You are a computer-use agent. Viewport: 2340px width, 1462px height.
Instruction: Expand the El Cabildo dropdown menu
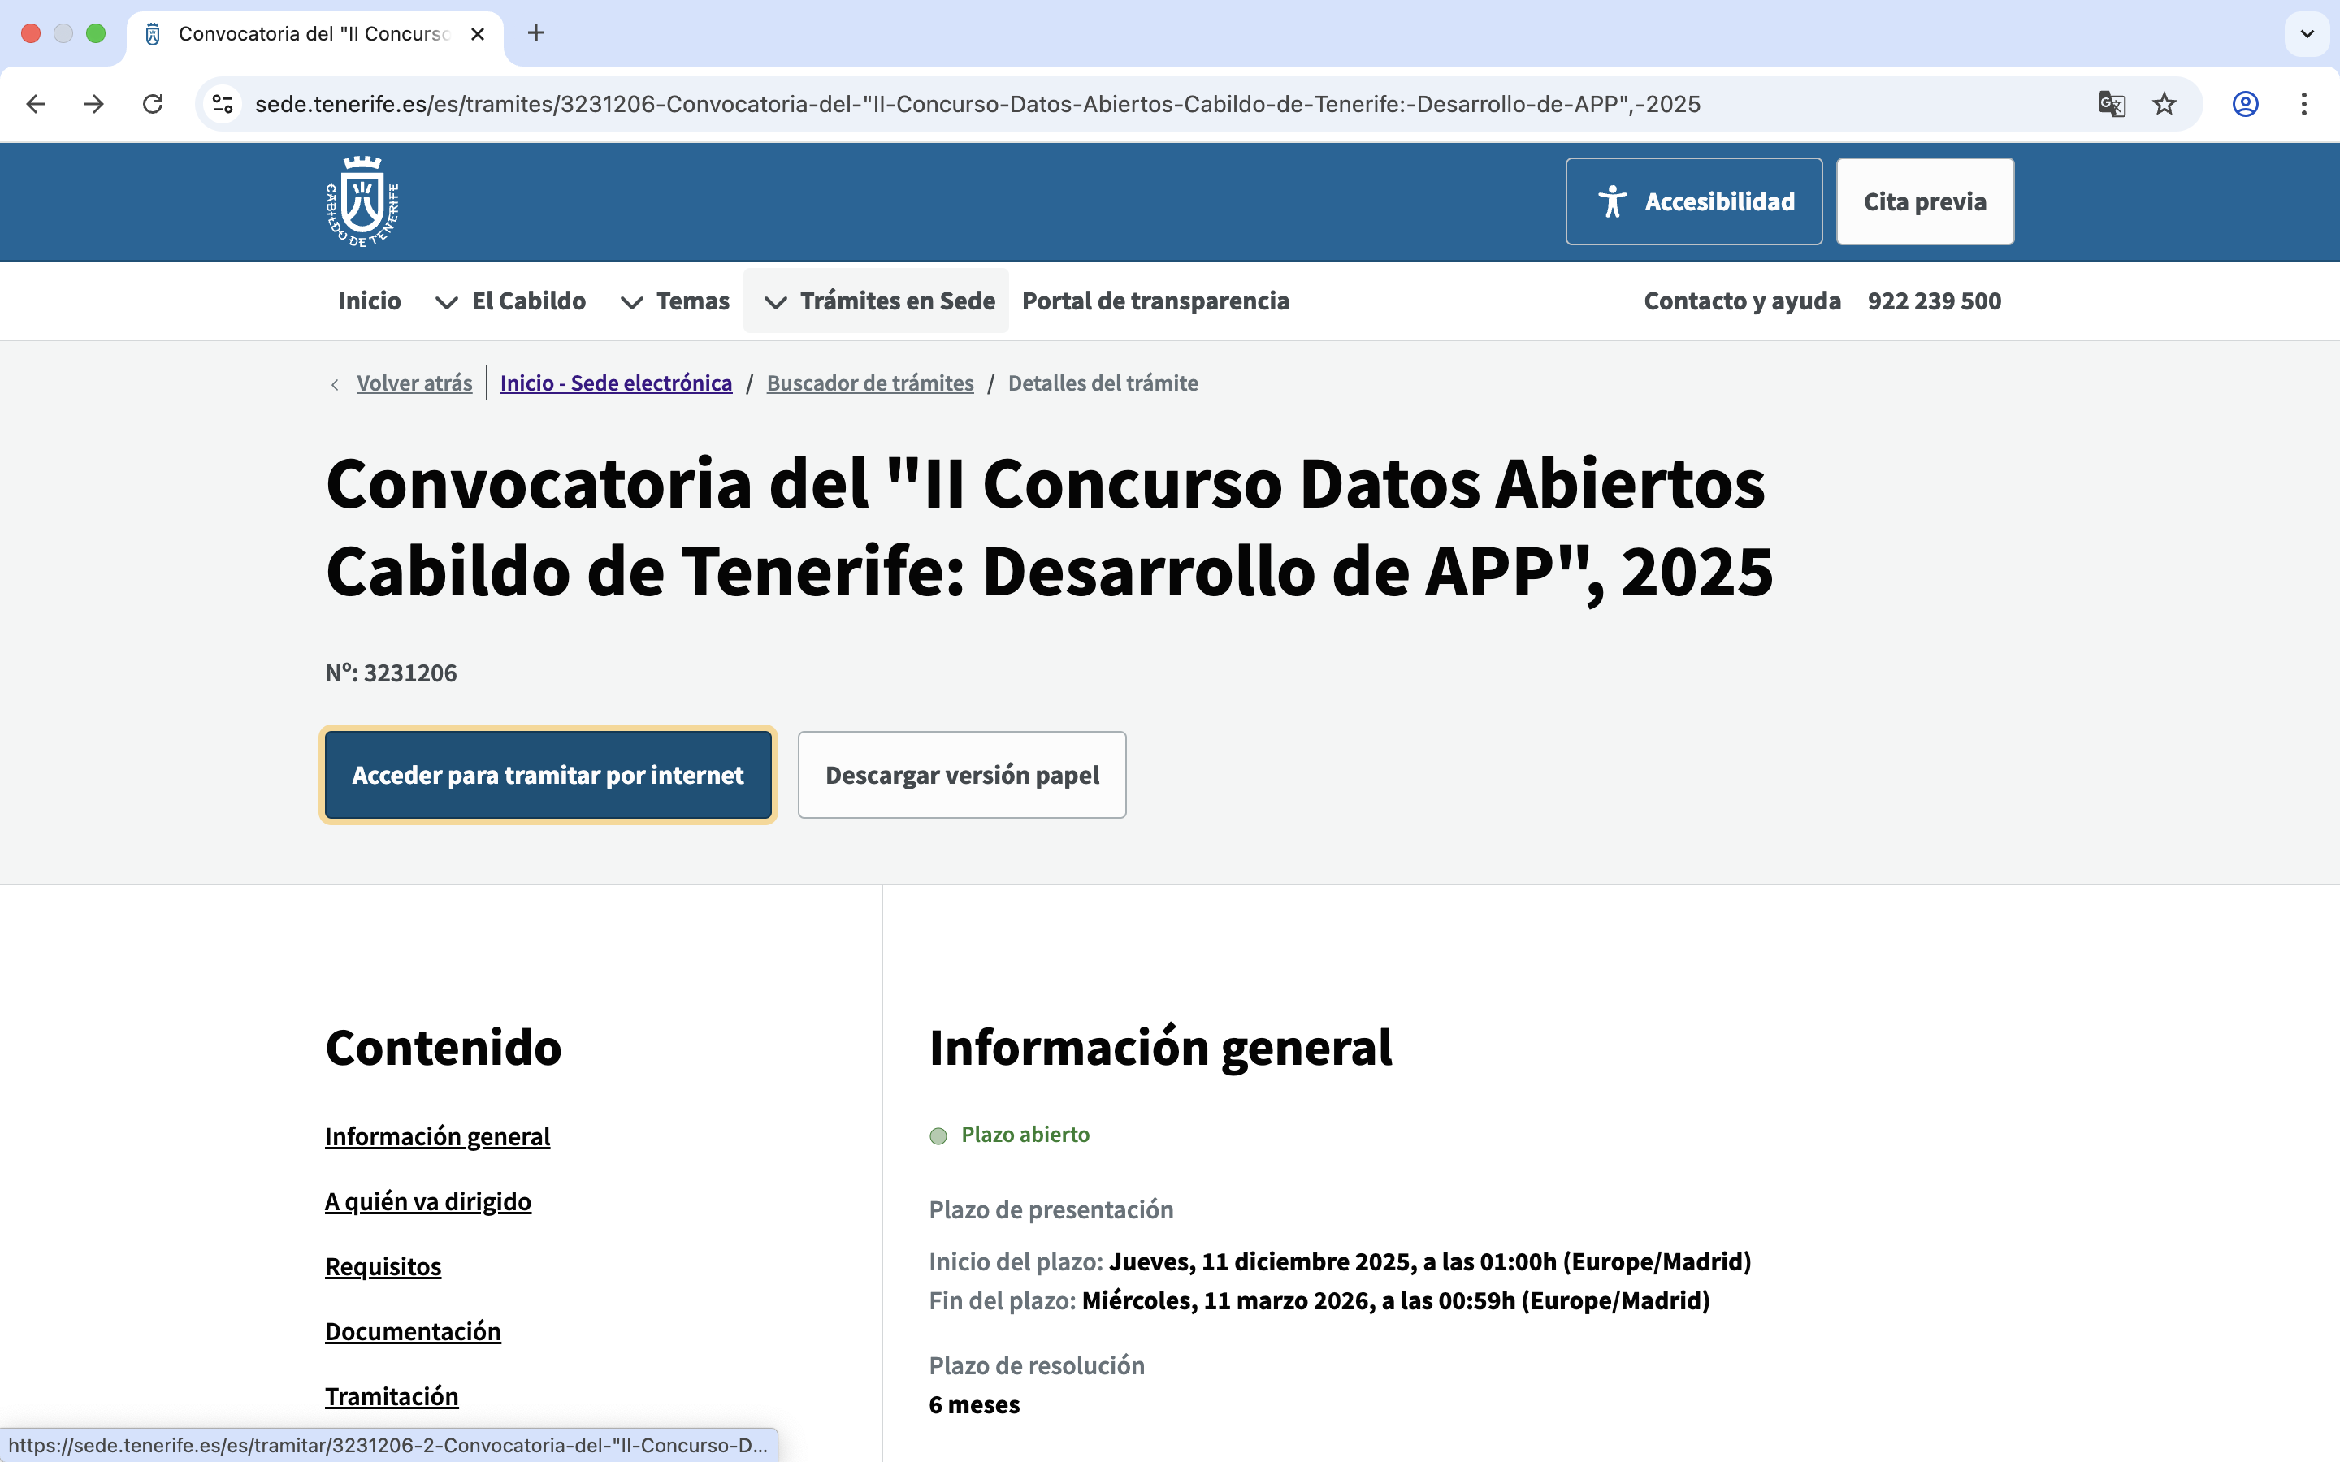pyautogui.click(x=528, y=301)
